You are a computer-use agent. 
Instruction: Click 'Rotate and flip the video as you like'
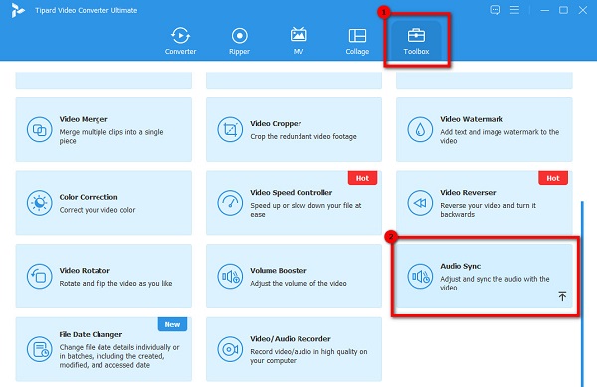(115, 283)
